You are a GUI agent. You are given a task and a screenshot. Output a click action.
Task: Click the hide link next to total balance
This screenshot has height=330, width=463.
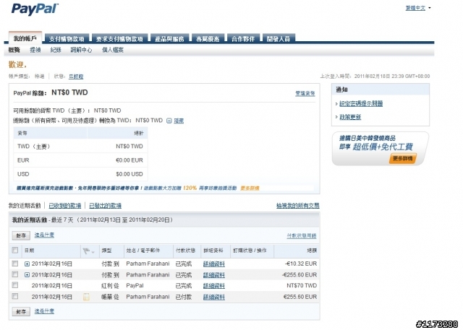pyautogui.click(x=179, y=121)
